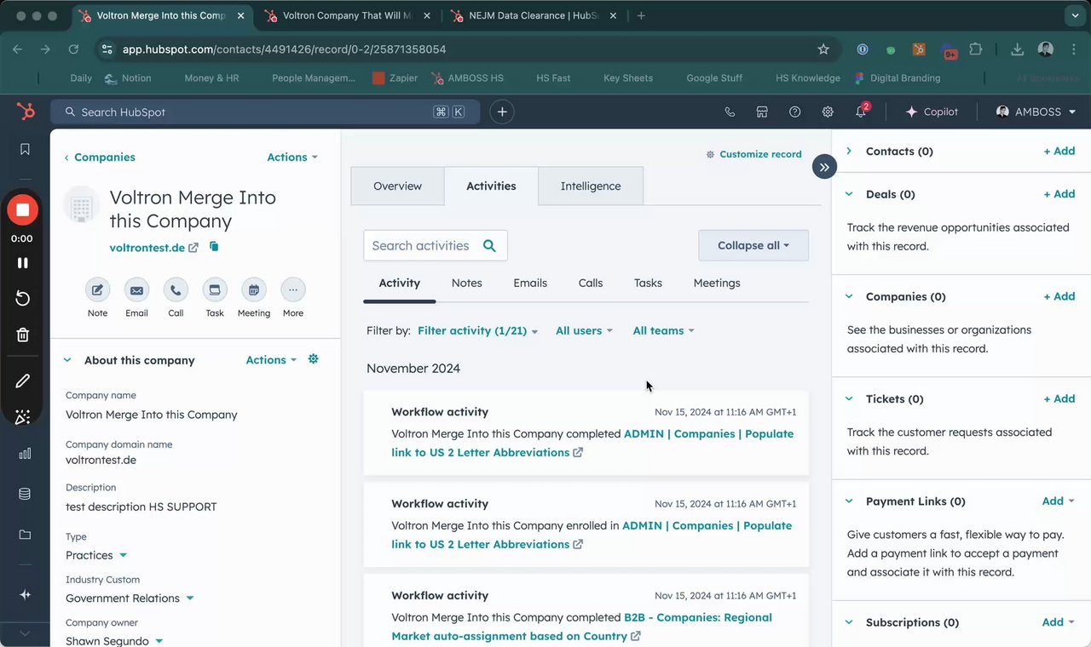Click the Search activities field
The height and width of the screenshot is (647, 1091).
435,245
